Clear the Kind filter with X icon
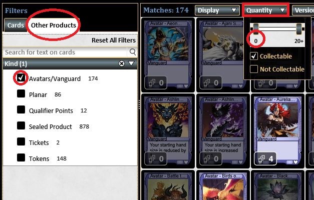 (122, 63)
